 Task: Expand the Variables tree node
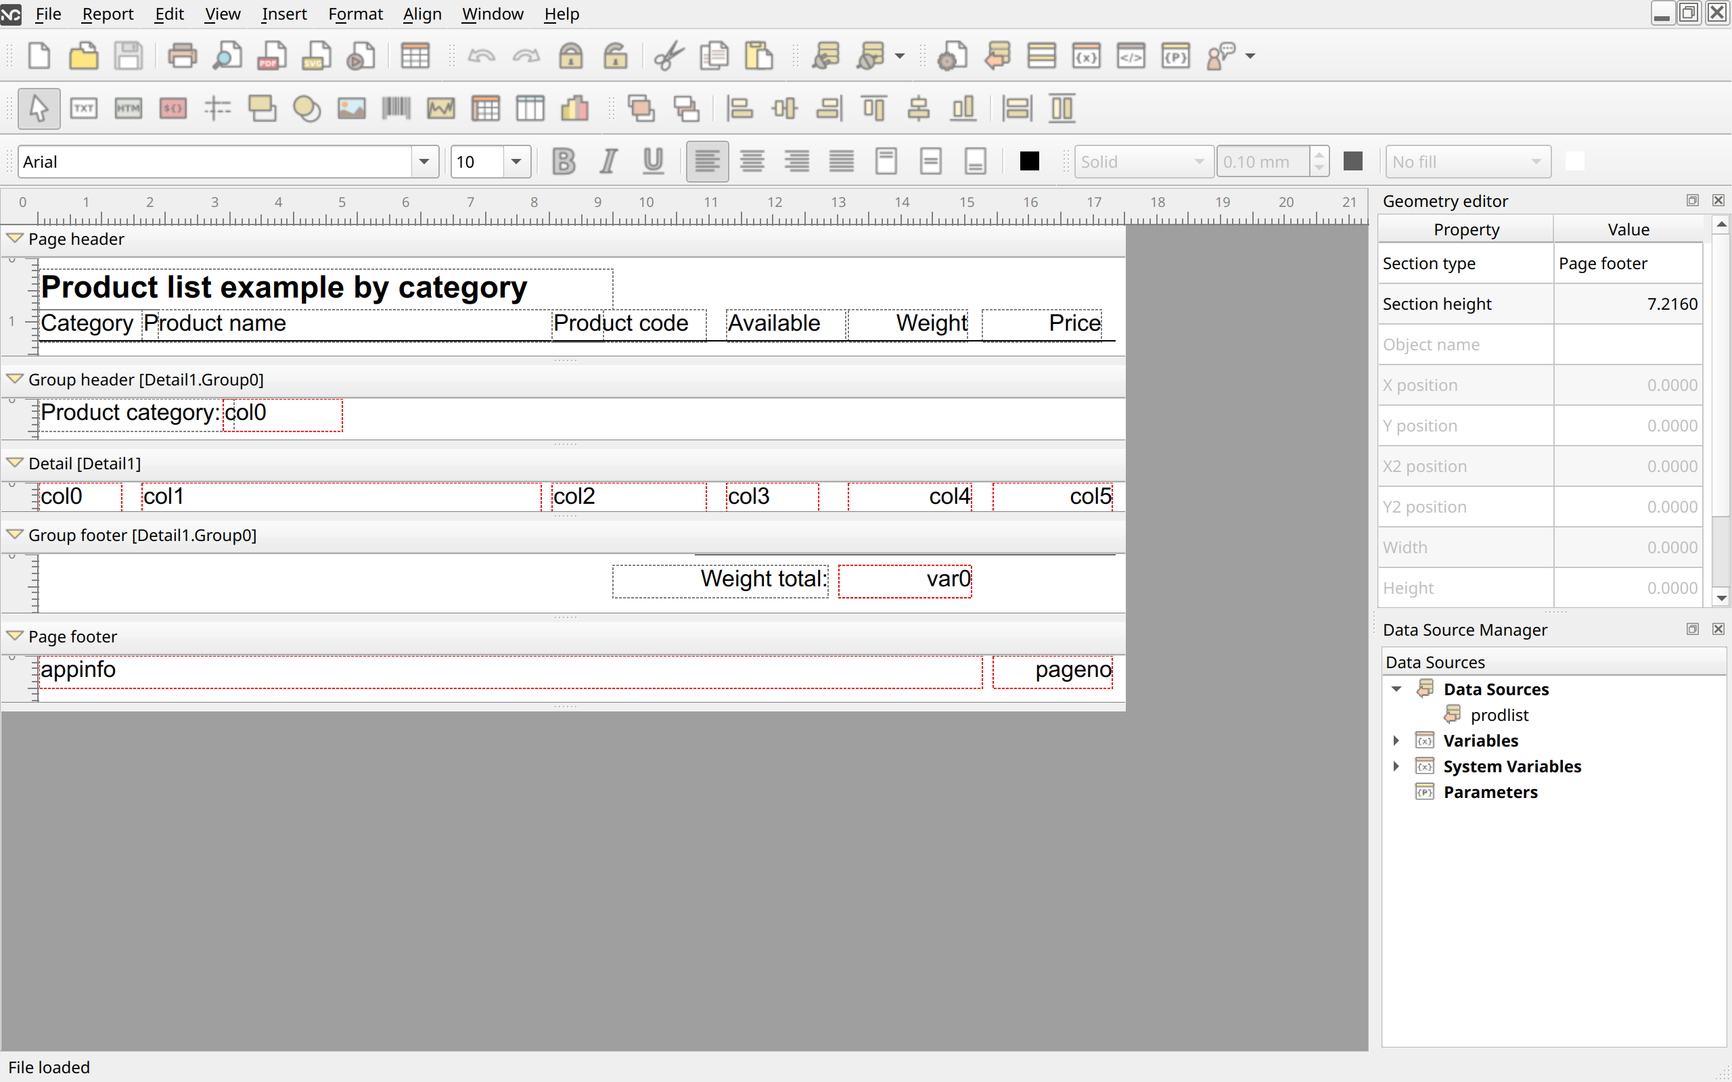point(1396,740)
